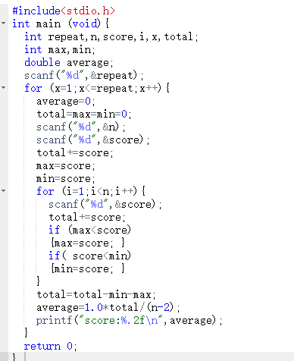The width and height of the screenshot is (294, 361).
Task: Click the 'for (x=1;x<=repeat;x++){' line
Action: coord(97,89)
